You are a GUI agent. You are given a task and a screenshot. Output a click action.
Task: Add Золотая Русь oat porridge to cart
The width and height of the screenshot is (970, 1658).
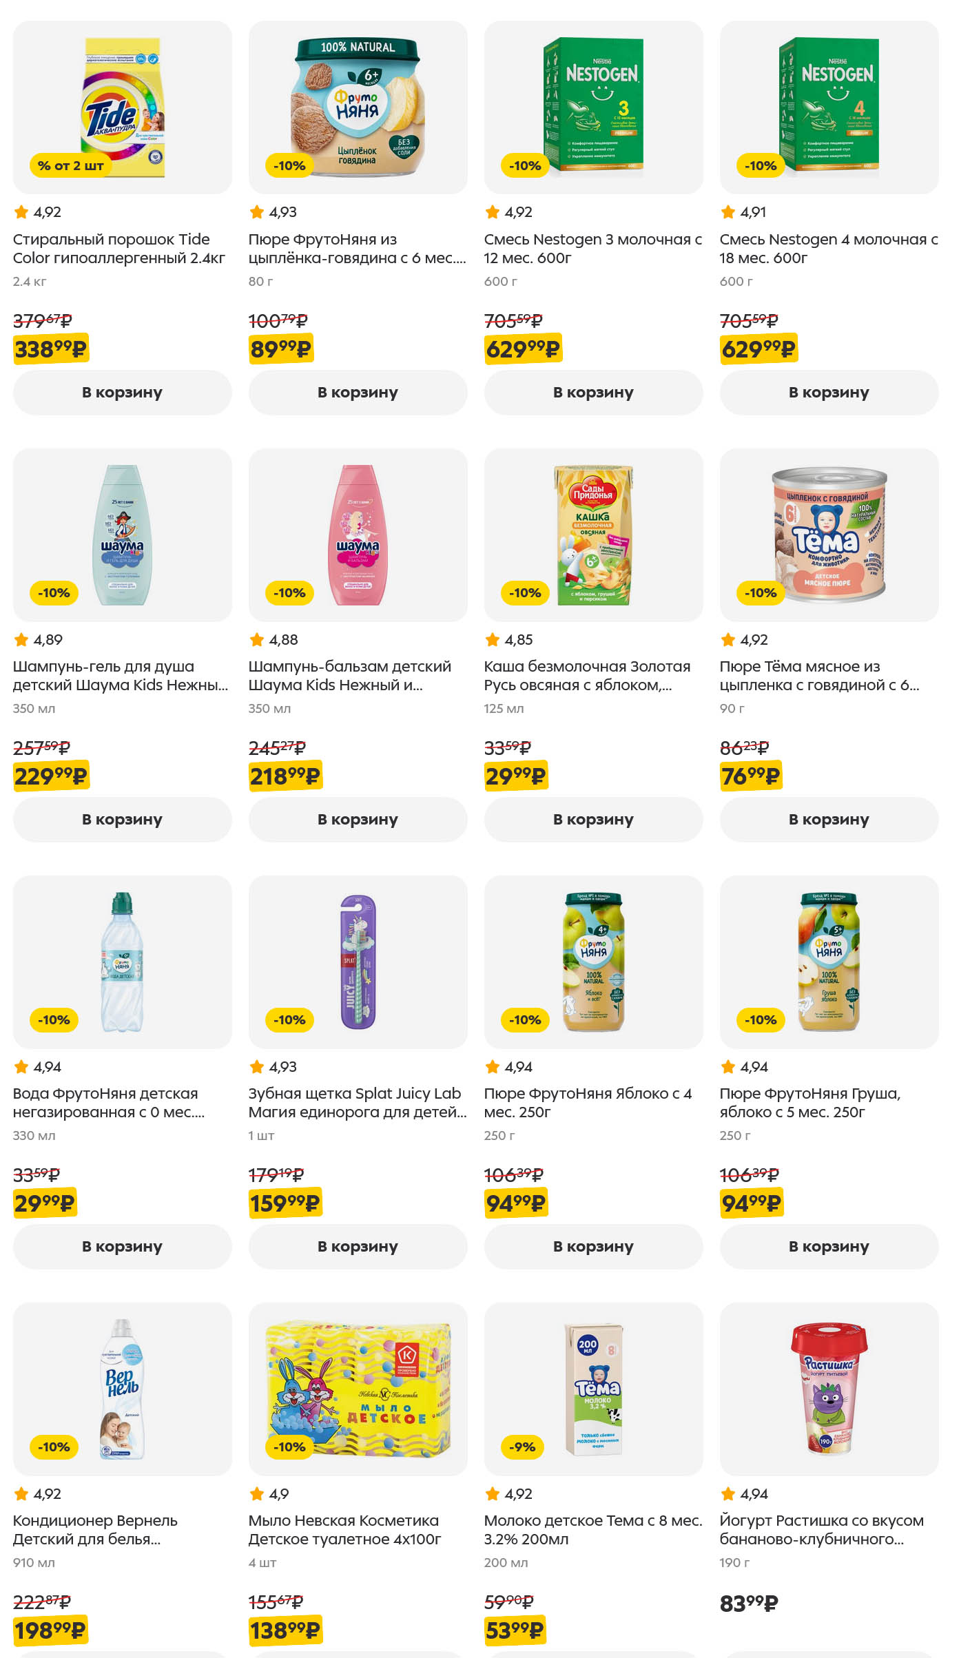pos(593,820)
